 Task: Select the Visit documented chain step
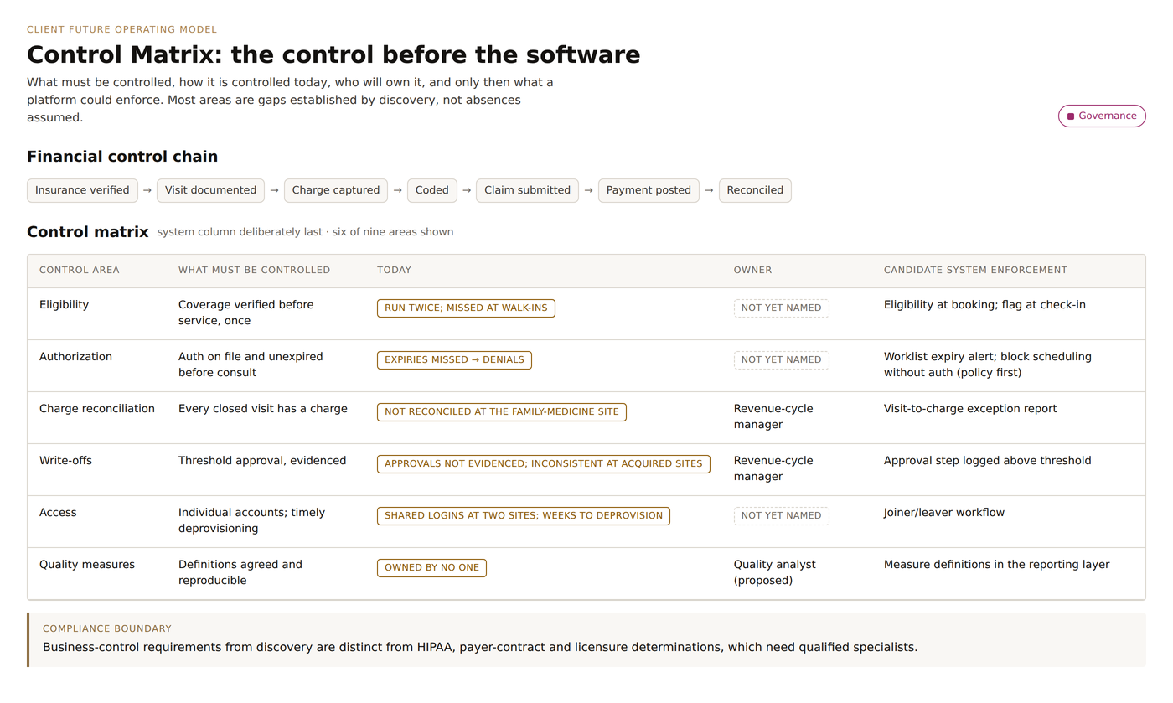point(210,190)
